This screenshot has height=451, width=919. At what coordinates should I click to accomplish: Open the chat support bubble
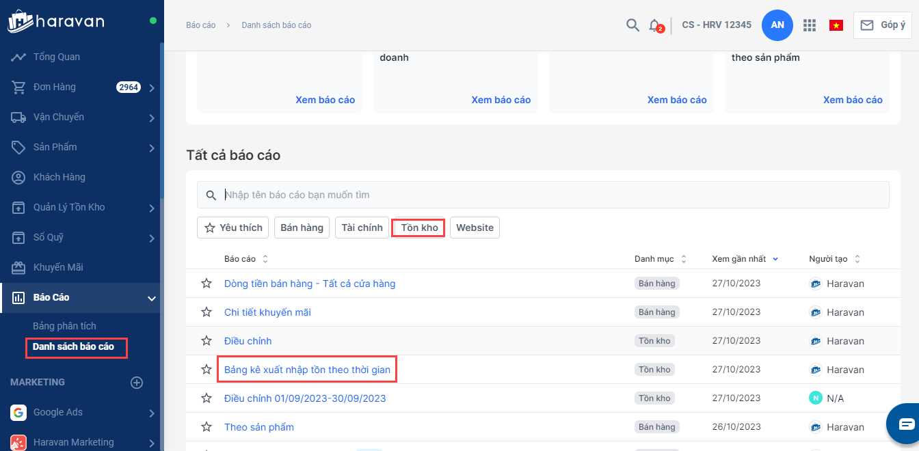905,424
